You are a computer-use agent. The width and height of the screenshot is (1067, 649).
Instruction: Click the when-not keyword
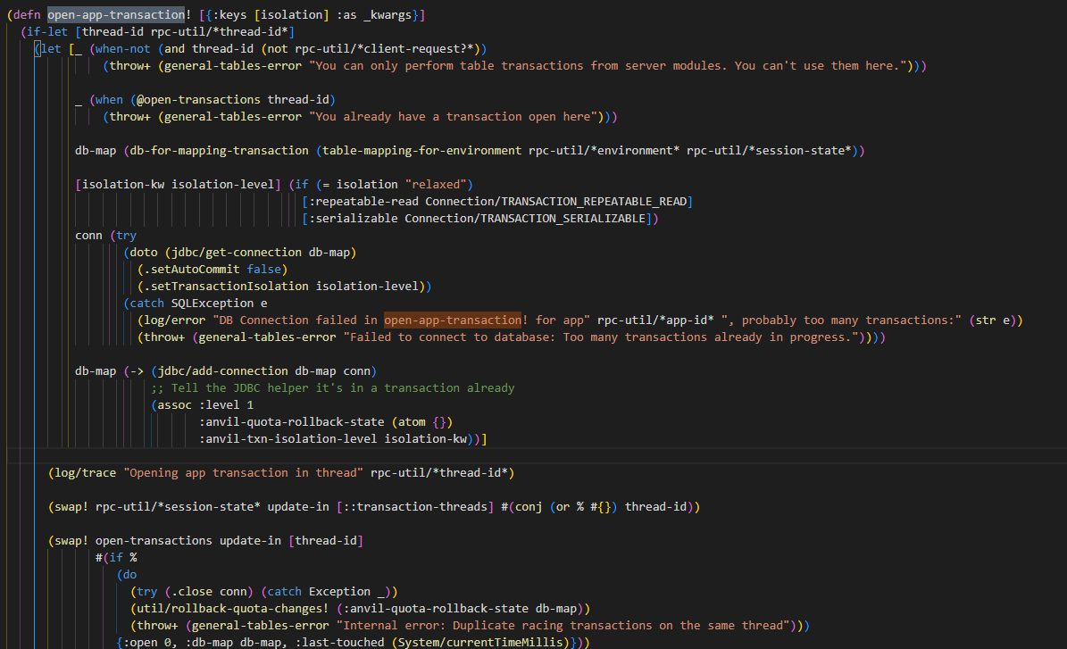click(122, 48)
